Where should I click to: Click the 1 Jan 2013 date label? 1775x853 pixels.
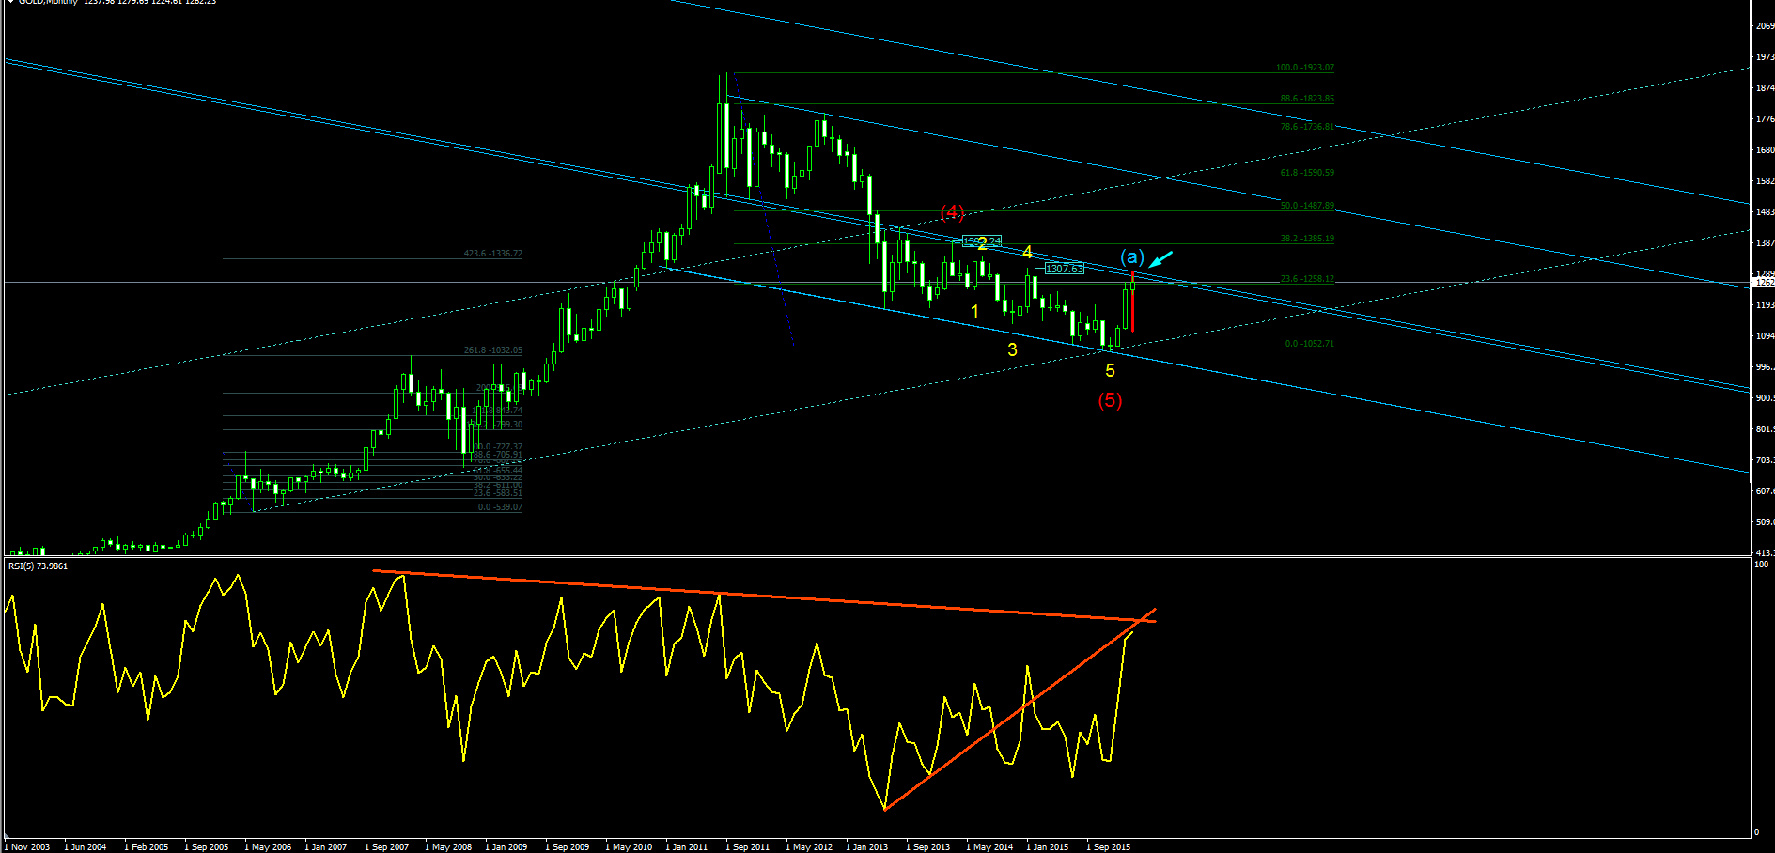tap(867, 847)
